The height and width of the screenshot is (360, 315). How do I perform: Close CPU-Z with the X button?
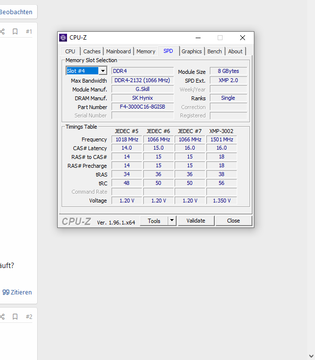(243, 38)
